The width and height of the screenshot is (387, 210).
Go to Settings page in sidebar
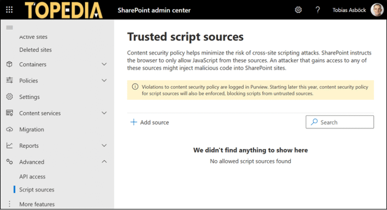pos(29,97)
